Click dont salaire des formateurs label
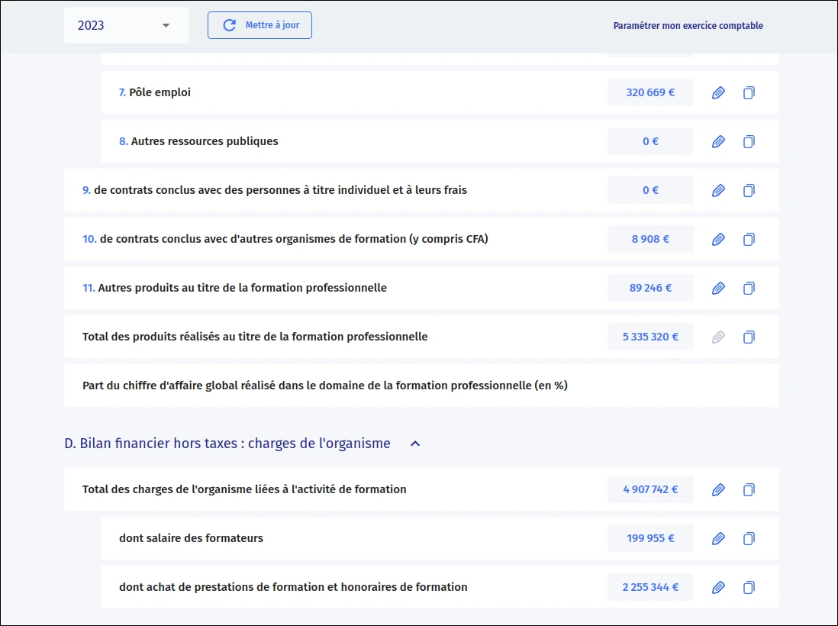This screenshot has height=626, width=838. click(x=192, y=538)
